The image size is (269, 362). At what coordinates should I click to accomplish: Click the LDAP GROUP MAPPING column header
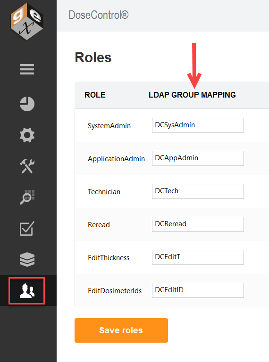[192, 95]
